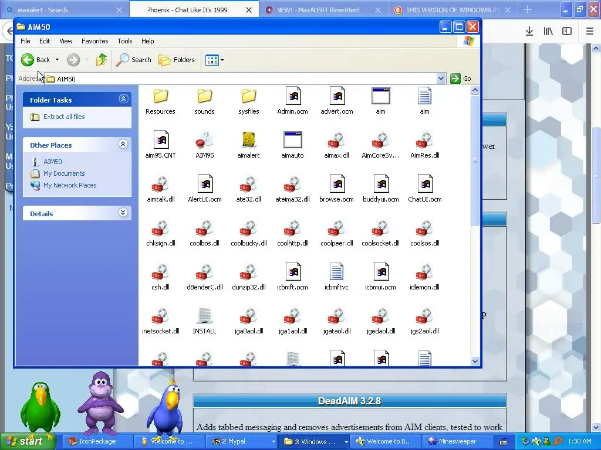
Task: Open the Search pane
Action: [x=133, y=60]
